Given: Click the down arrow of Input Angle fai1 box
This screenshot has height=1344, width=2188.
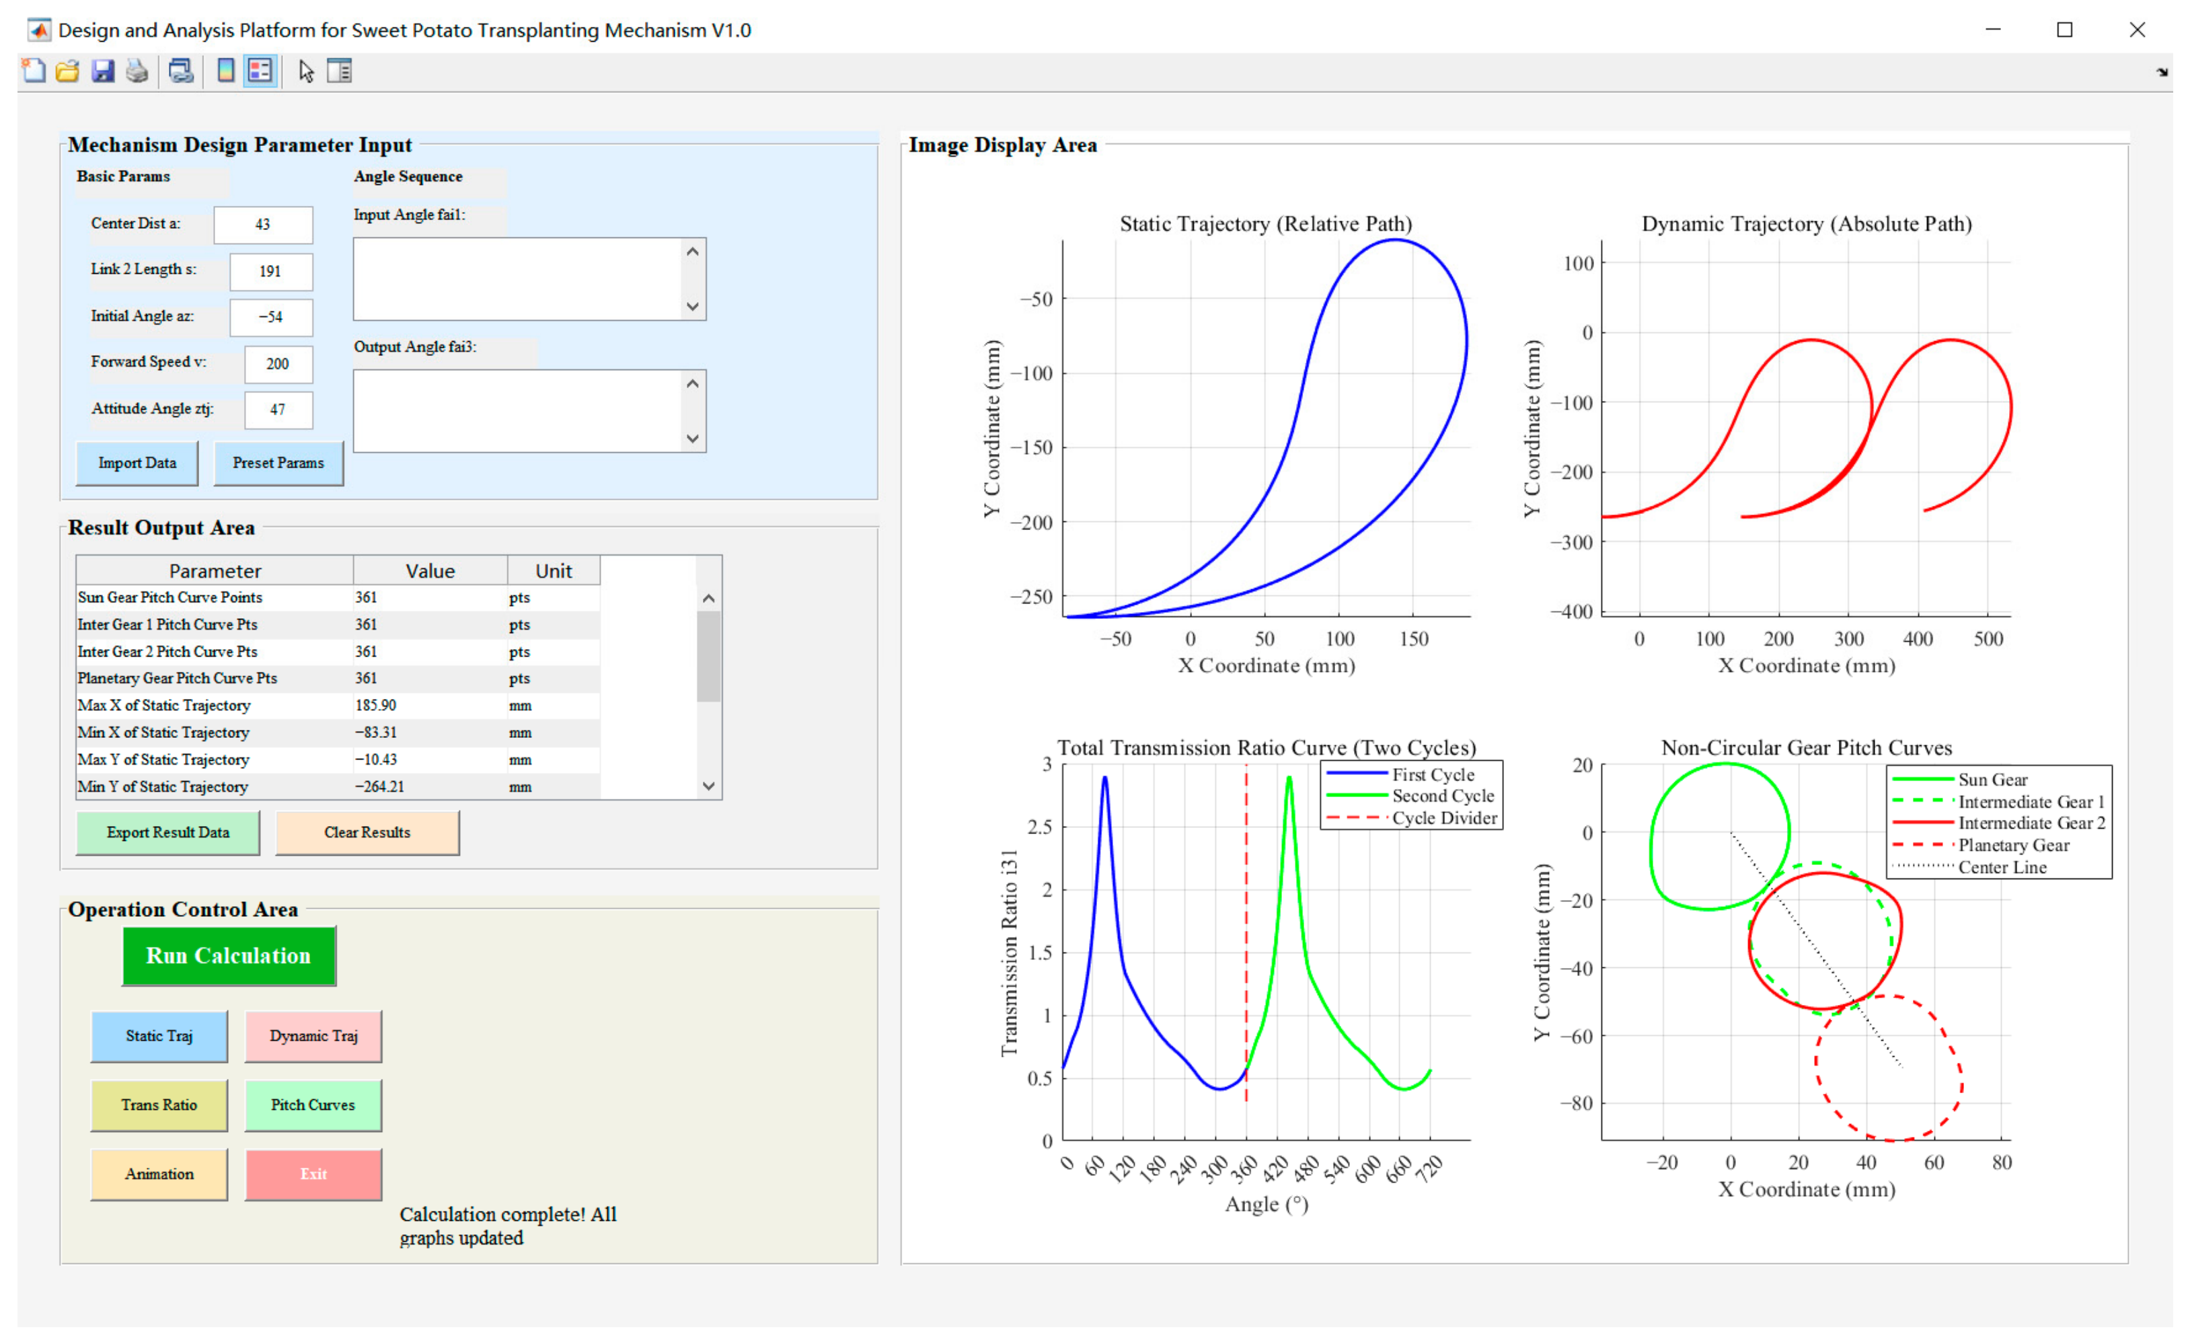Looking at the screenshot, I should 693,307.
